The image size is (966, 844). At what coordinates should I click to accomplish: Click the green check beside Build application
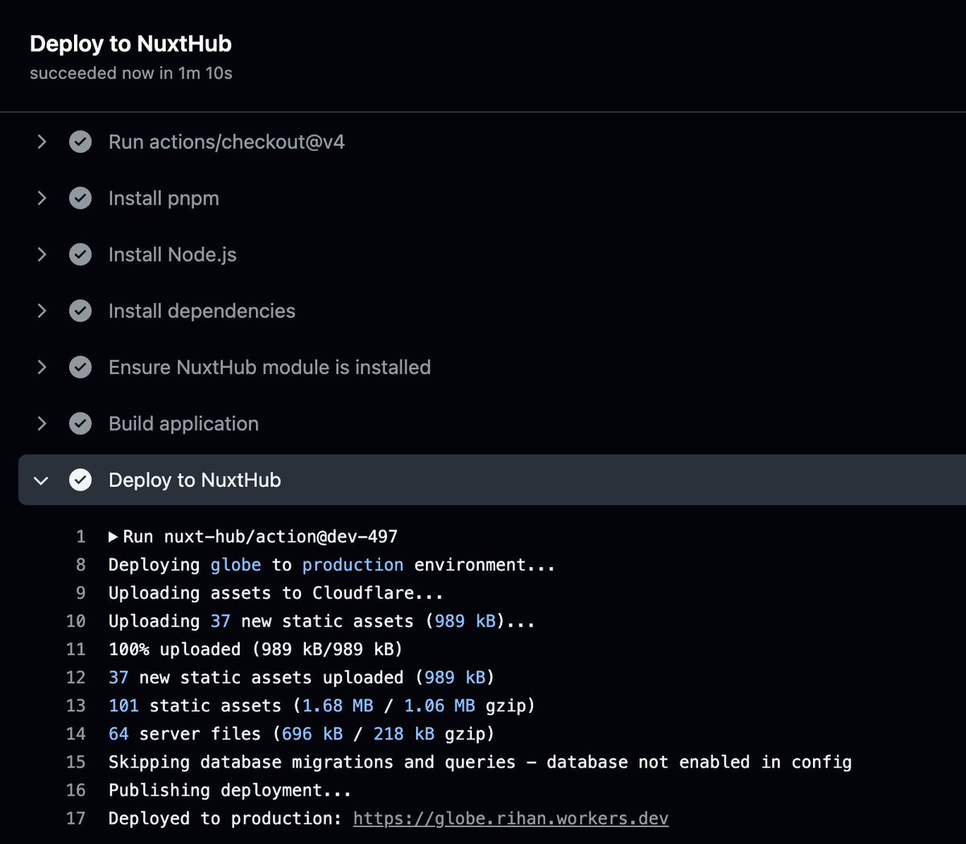coord(80,423)
